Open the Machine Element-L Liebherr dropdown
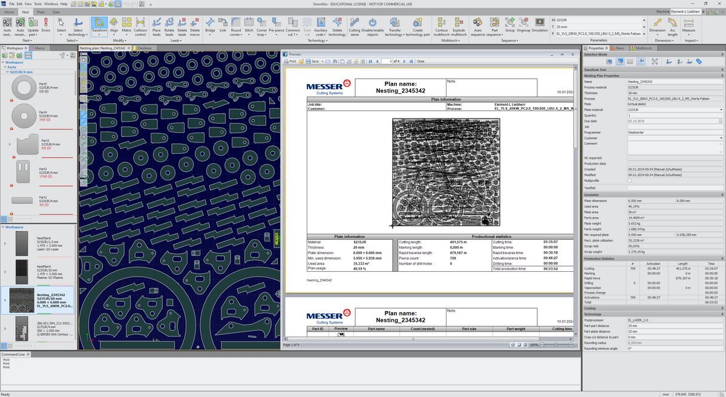This screenshot has height=397, width=726. [704, 11]
